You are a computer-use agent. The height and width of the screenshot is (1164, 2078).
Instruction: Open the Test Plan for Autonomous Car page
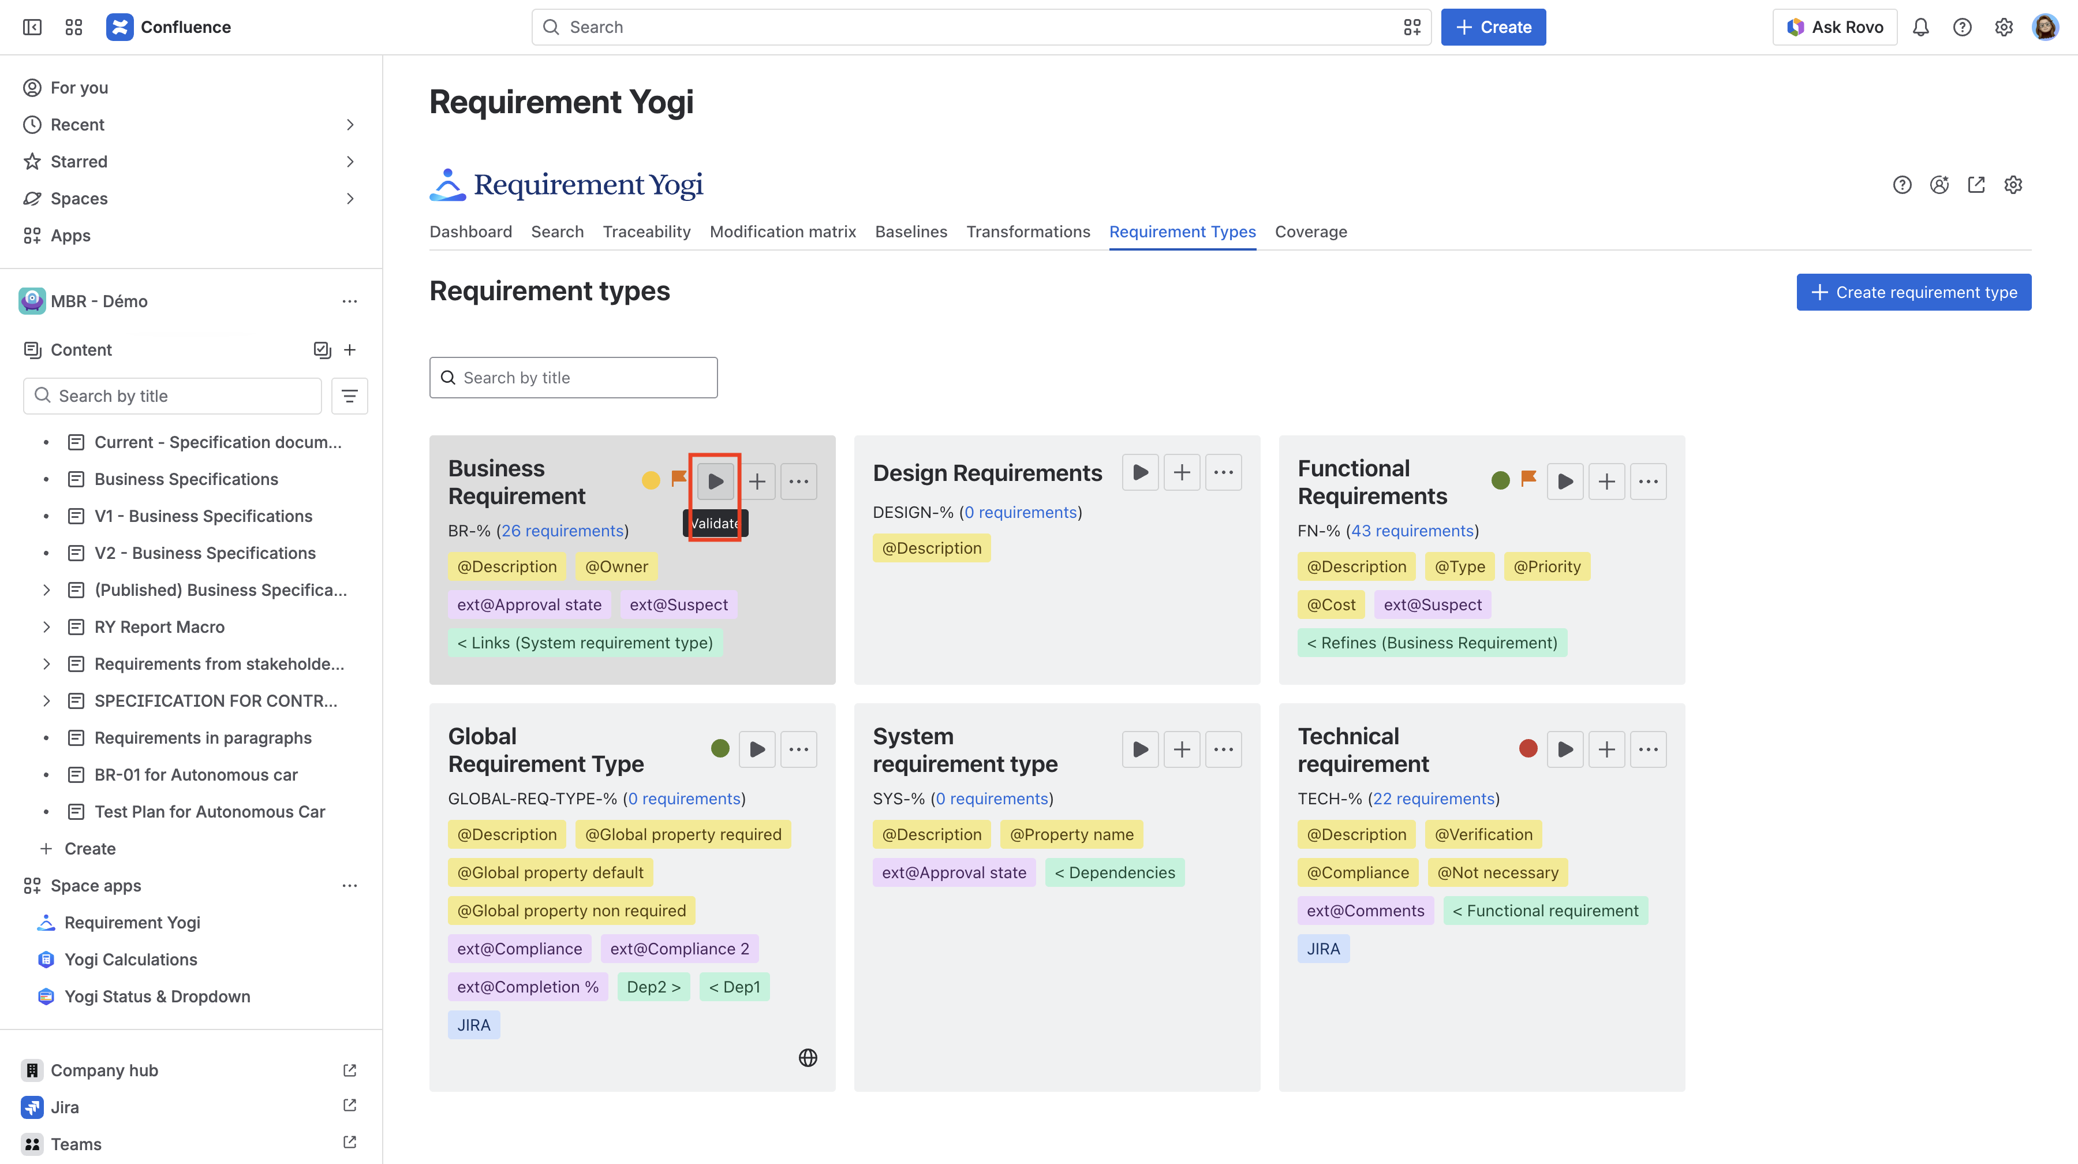209,812
